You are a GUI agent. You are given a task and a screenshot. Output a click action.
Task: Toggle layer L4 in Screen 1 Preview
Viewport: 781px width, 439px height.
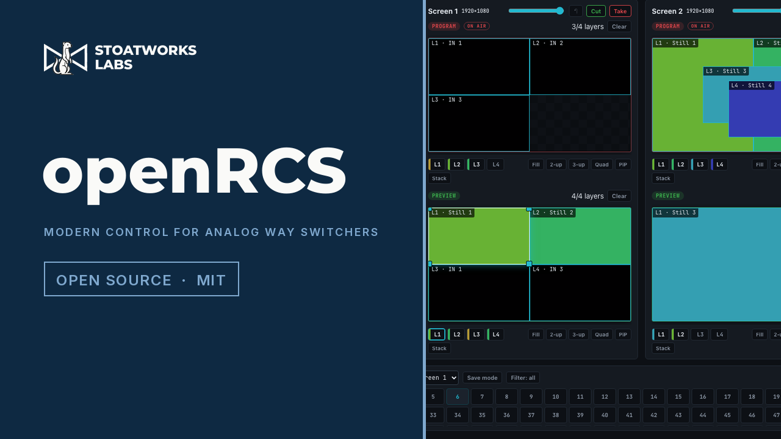[x=495, y=335]
